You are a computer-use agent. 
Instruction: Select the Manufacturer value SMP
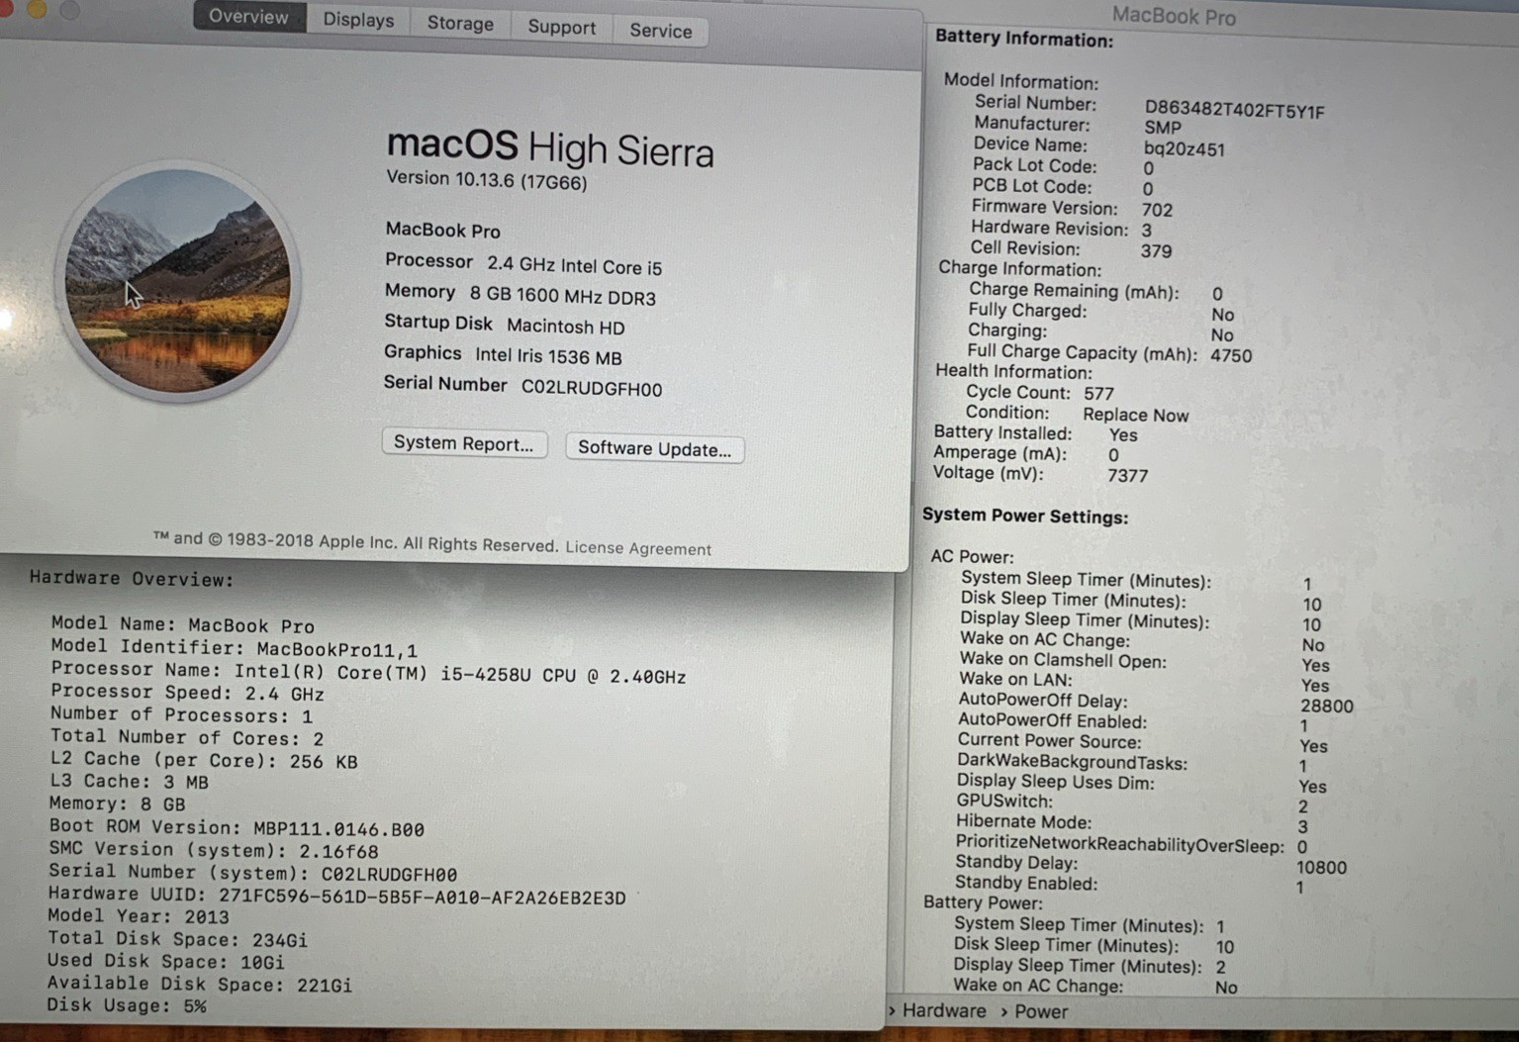tap(1163, 128)
